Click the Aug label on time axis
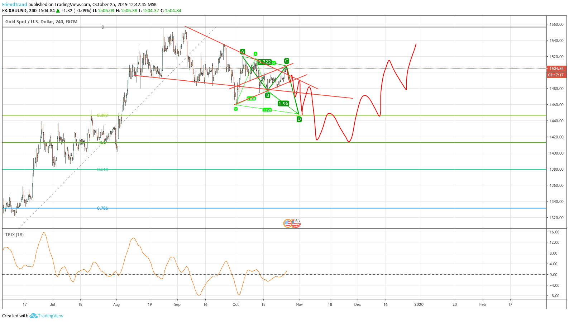The height and width of the screenshot is (322, 569). coord(116,304)
